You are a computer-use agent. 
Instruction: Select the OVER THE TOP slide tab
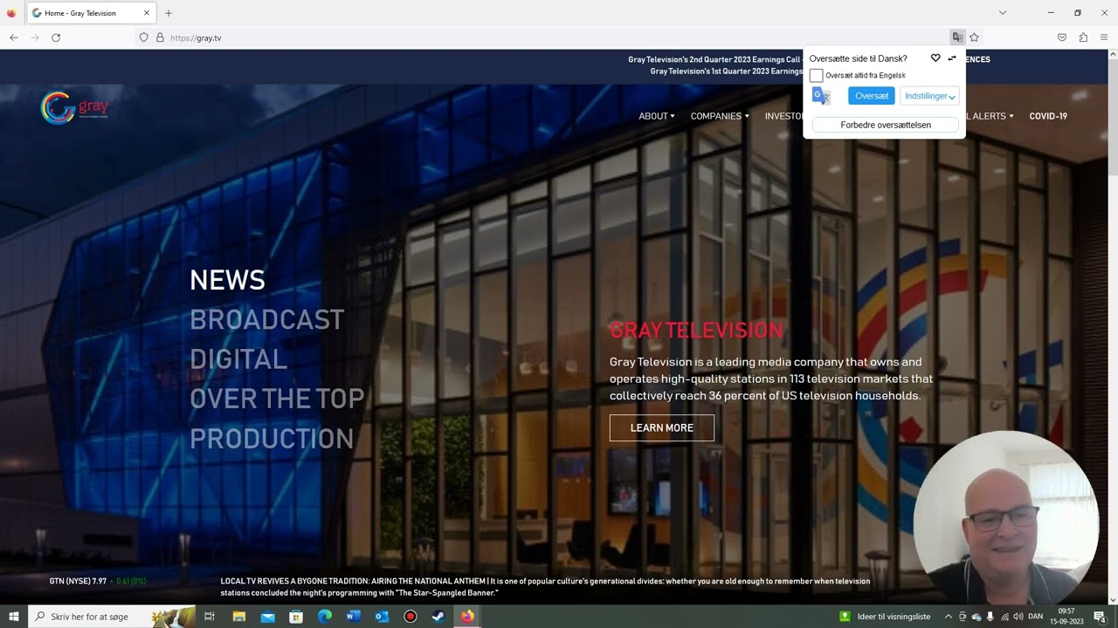click(x=277, y=399)
